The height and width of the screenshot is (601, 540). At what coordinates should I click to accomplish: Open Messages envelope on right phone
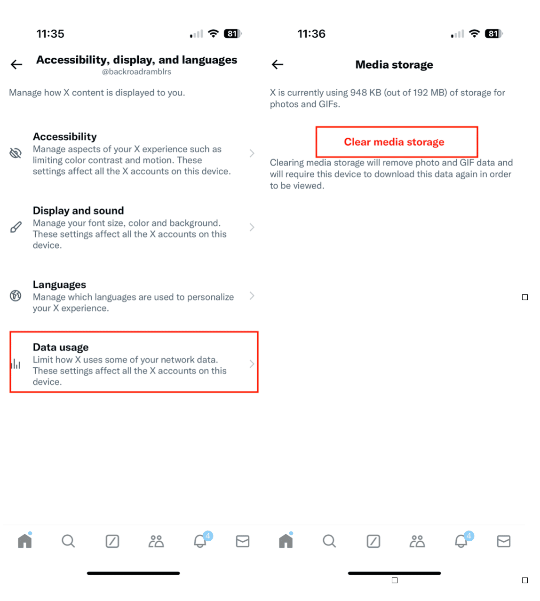[x=504, y=541]
